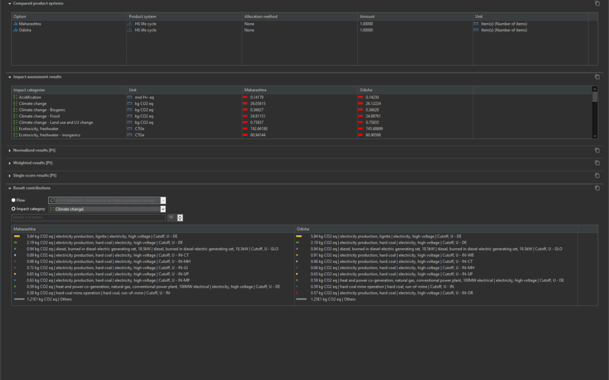This screenshot has width=609, height=380.
Task: Click the Odisha value 745.68699
Action: click(x=374, y=129)
